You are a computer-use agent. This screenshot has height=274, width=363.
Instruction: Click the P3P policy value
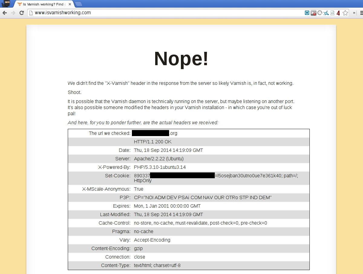[x=203, y=198]
